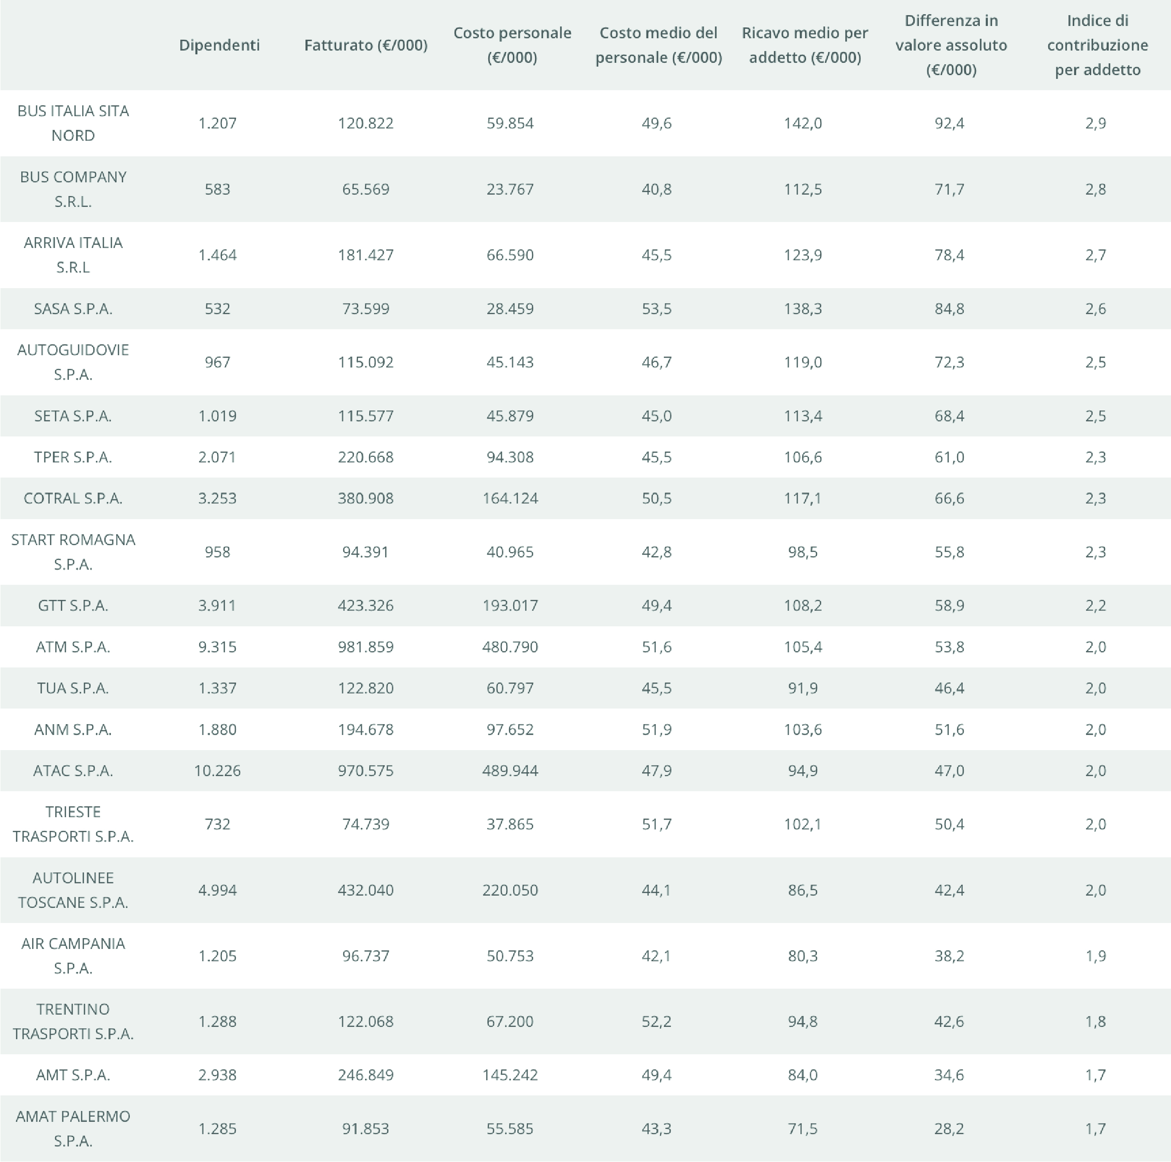This screenshot has width=1171, height=1162.
Task: Click the Ricavo medio per addetto header
Action: coord(804,45)
